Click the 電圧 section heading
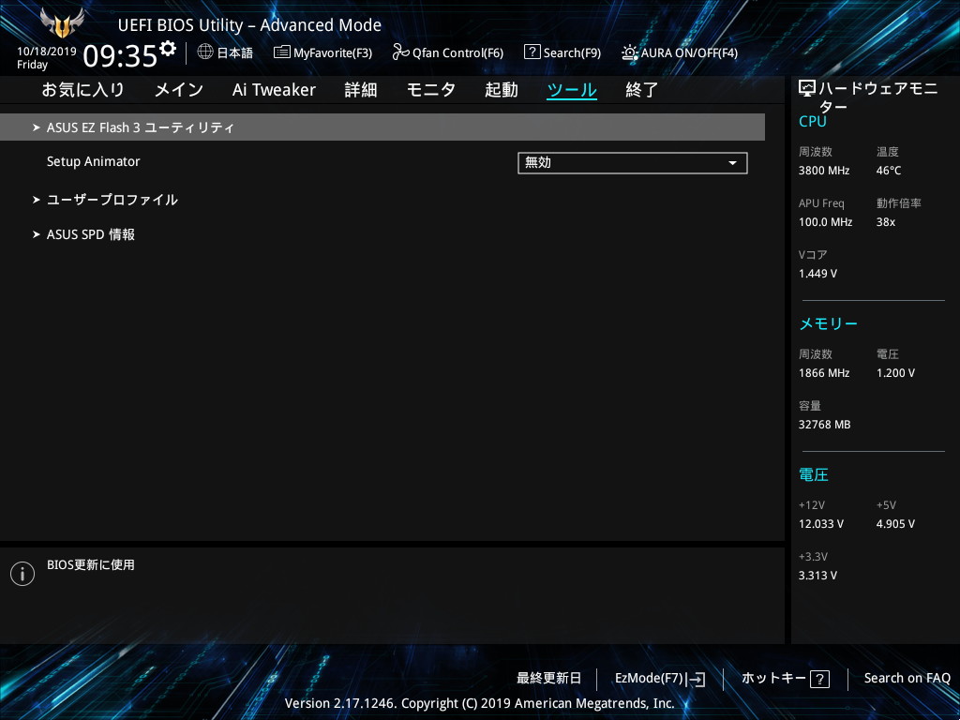 pos(814,474)
